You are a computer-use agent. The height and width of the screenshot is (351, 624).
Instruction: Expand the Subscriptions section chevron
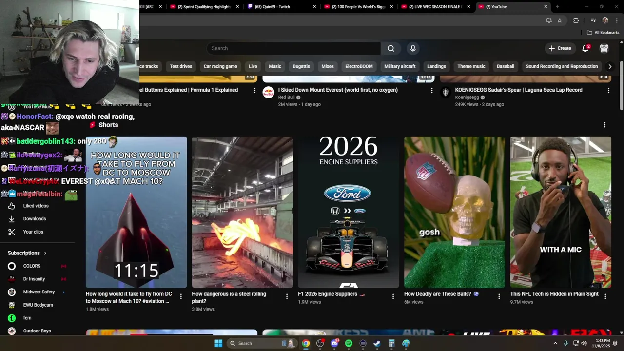pos(45,253)
